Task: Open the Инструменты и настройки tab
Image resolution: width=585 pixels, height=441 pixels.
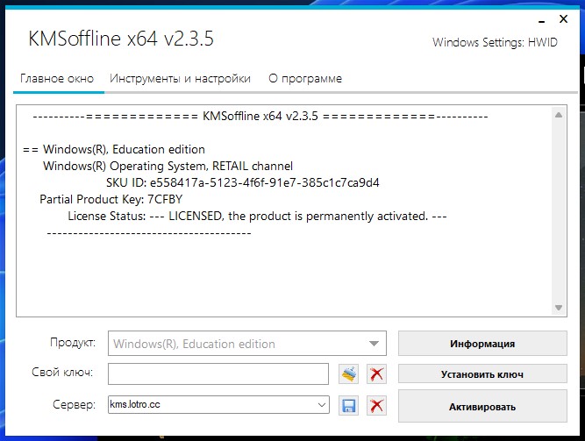Action: tap(180, 79)
